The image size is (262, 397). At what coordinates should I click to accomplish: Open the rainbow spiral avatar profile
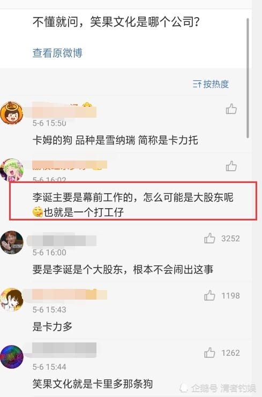tap(12, 357)
